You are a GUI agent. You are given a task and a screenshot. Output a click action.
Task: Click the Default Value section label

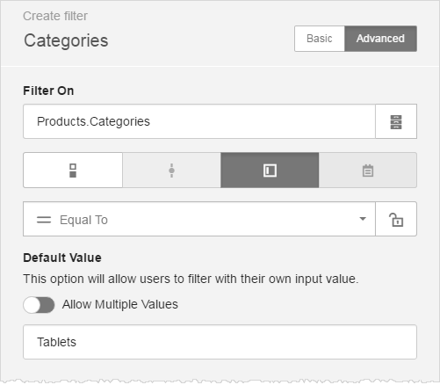[62, 258]
